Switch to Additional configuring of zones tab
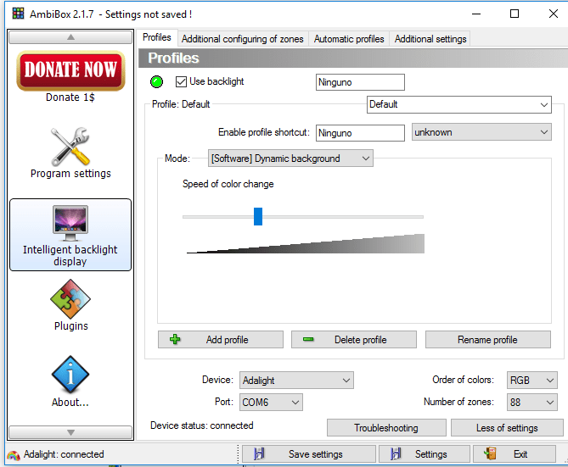Viewport: 568px width, 467px height. coord(242,39)
